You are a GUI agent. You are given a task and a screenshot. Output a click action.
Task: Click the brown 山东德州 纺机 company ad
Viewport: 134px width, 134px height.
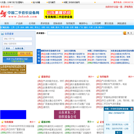13,69
